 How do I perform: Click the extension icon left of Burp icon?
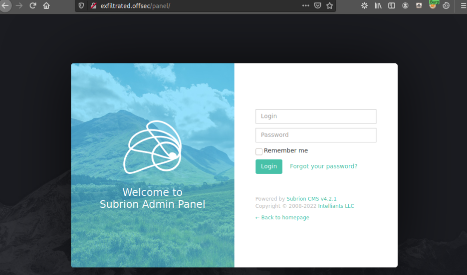(x=419, y=5)
